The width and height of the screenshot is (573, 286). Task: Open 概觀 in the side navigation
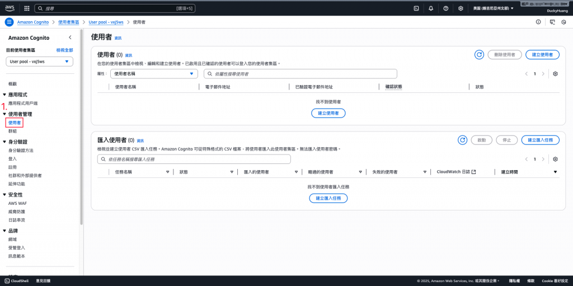12,84
